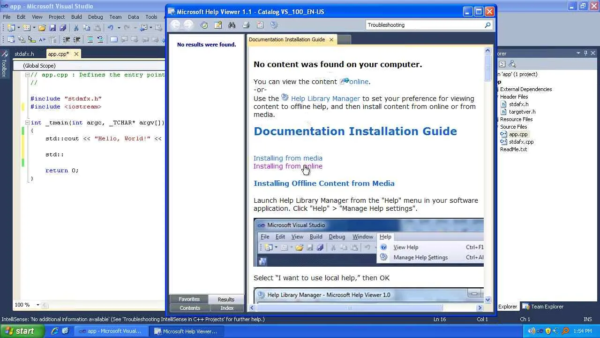Viewport: 600px width, 338px height.
Task: Click the Refresh icon in Help Viewer
Action: coord(204,25)
